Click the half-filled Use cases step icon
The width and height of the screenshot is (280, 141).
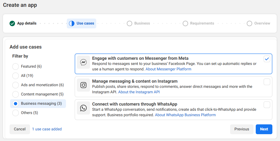(72, 23)
